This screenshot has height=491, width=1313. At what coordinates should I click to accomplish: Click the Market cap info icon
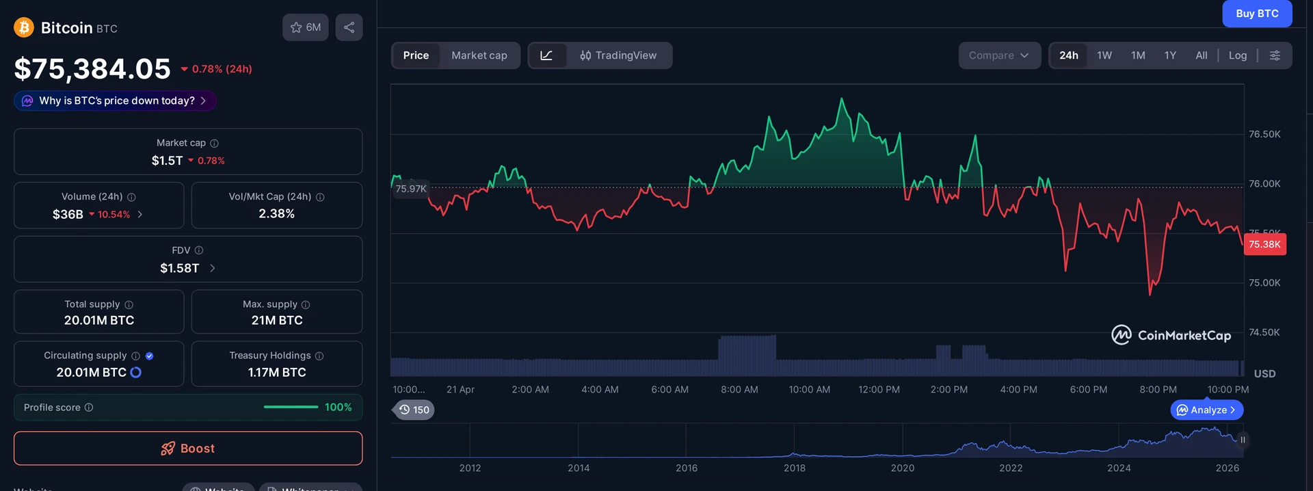214,143
